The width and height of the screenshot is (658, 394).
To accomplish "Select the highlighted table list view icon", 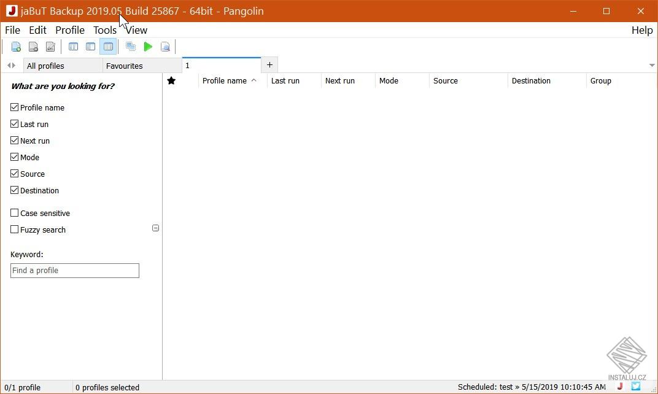I will 108,47.
